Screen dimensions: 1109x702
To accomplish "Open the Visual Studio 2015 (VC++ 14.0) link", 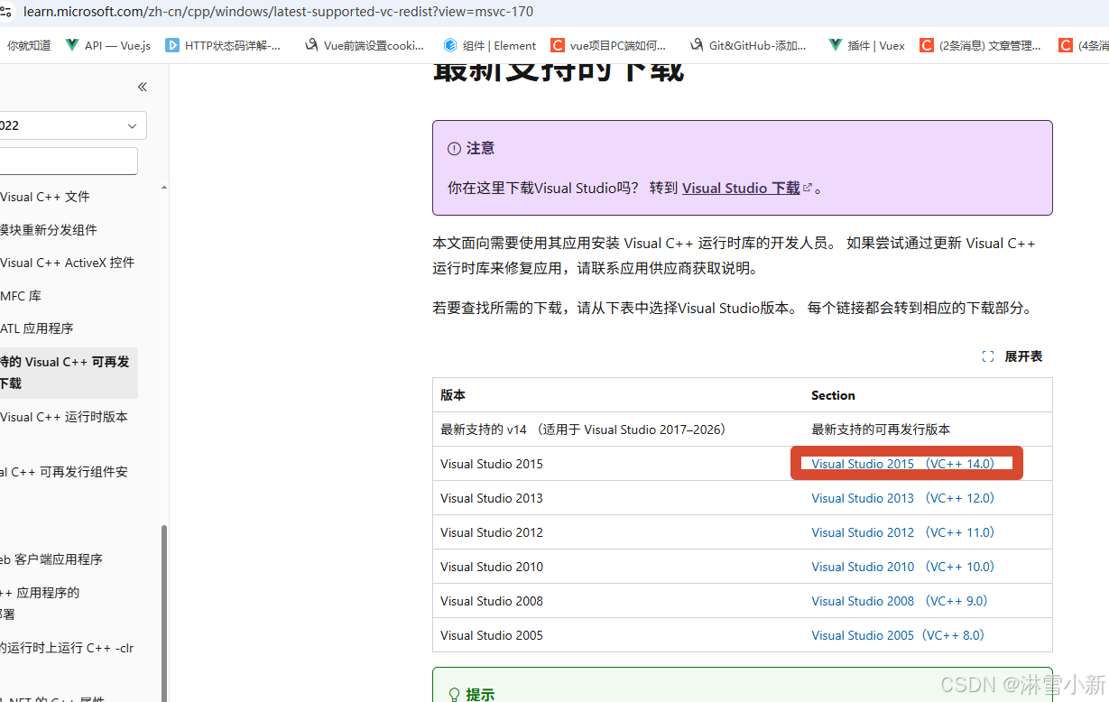I will coord(902,464).
